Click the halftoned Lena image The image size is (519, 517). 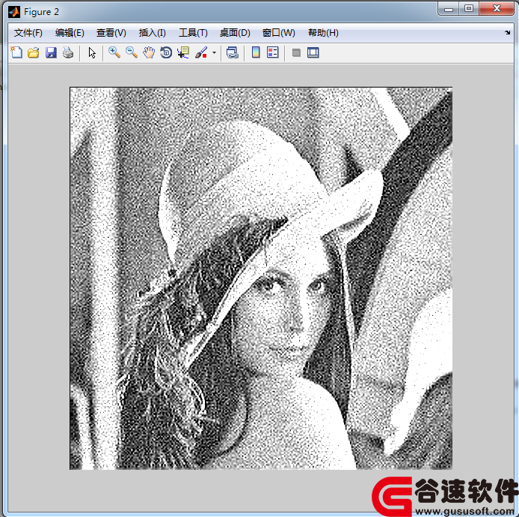click(261, 278)
